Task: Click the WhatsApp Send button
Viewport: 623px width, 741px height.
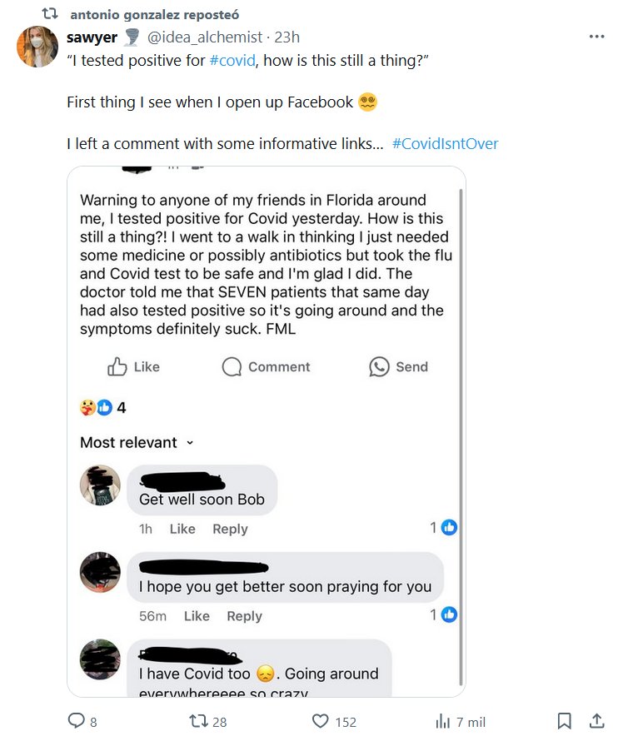Action: (x=398, y=367)
